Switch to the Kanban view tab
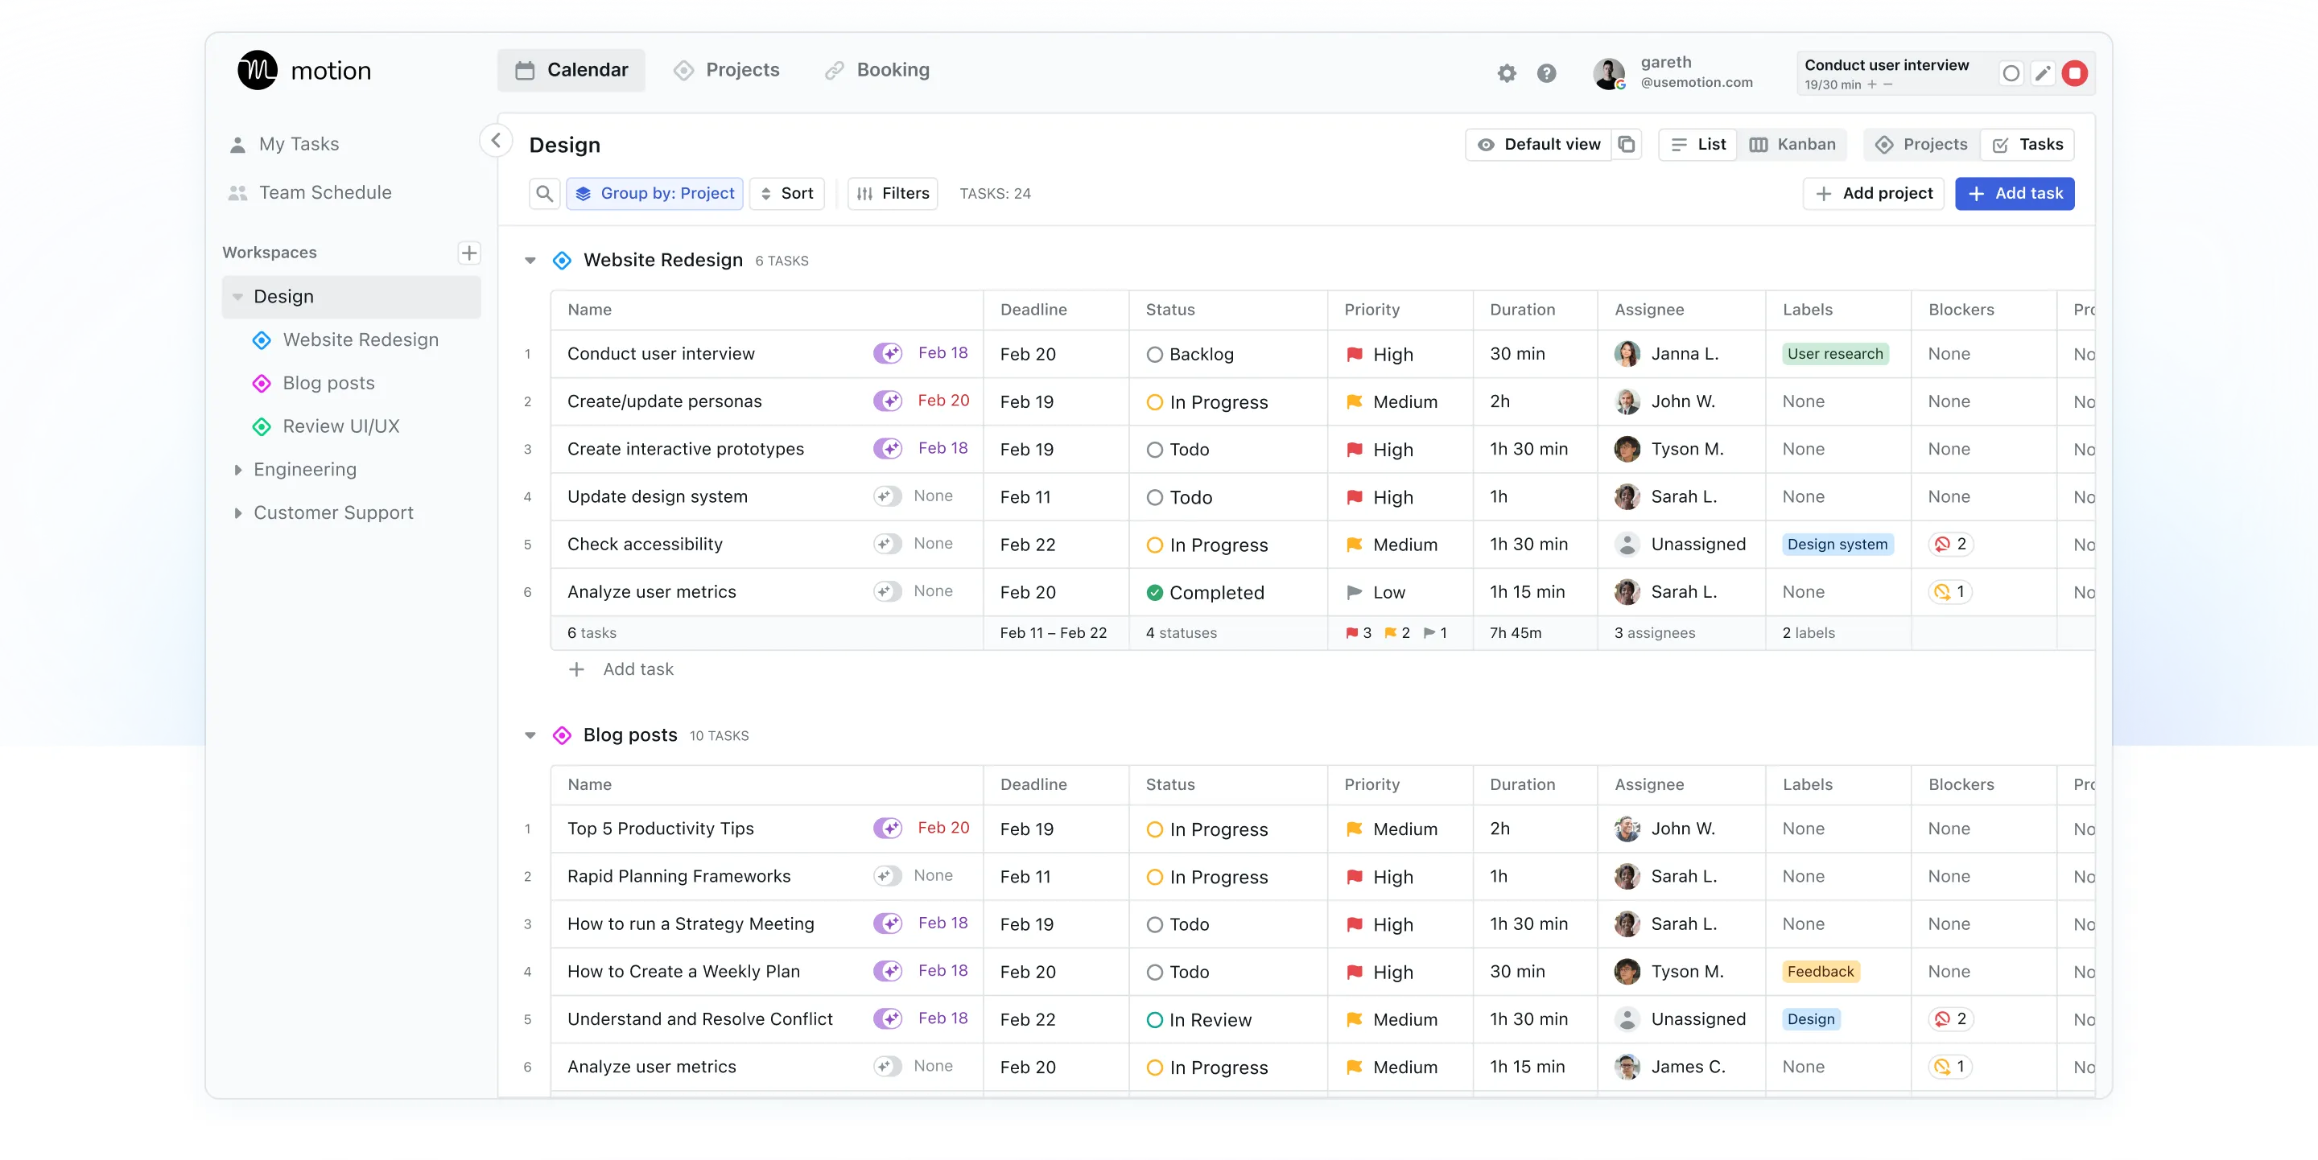Image resolution: width=2318 pixels, height=1160 pixels. 1792,144
